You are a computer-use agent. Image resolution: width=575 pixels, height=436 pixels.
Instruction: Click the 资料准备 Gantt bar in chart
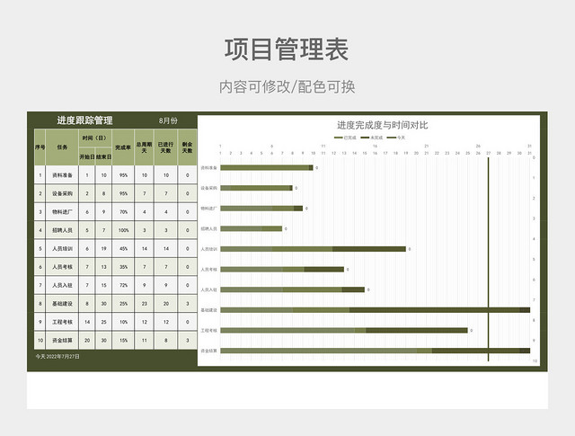[267, 168]
